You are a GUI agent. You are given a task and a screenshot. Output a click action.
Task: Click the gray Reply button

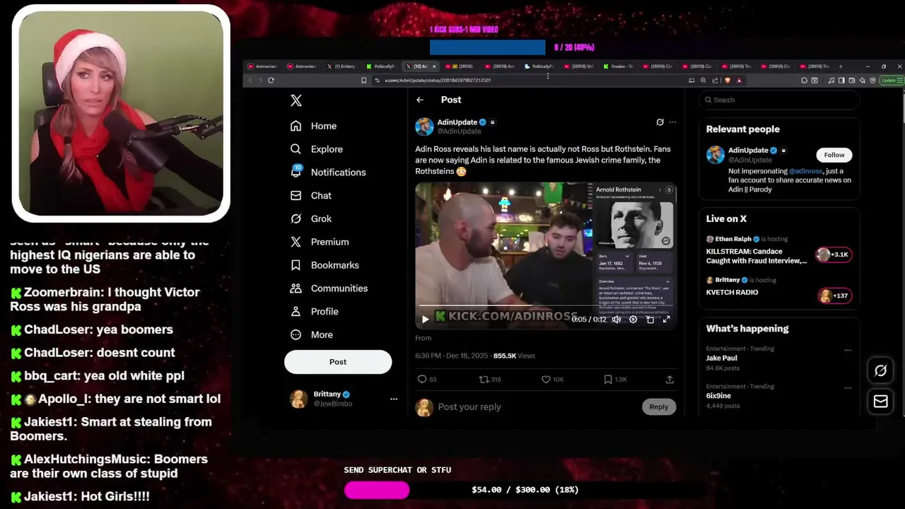point(658,406)
